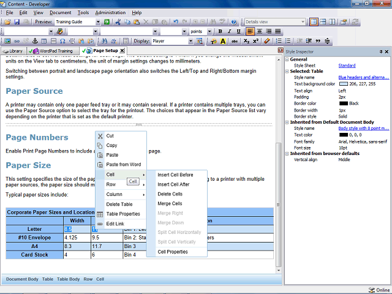
Task: Toggle align center button
Action: 260,31
